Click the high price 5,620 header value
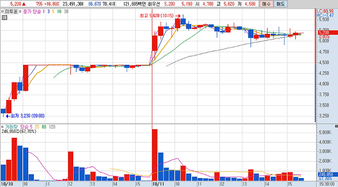338x187 pixels. click(229, 4)
